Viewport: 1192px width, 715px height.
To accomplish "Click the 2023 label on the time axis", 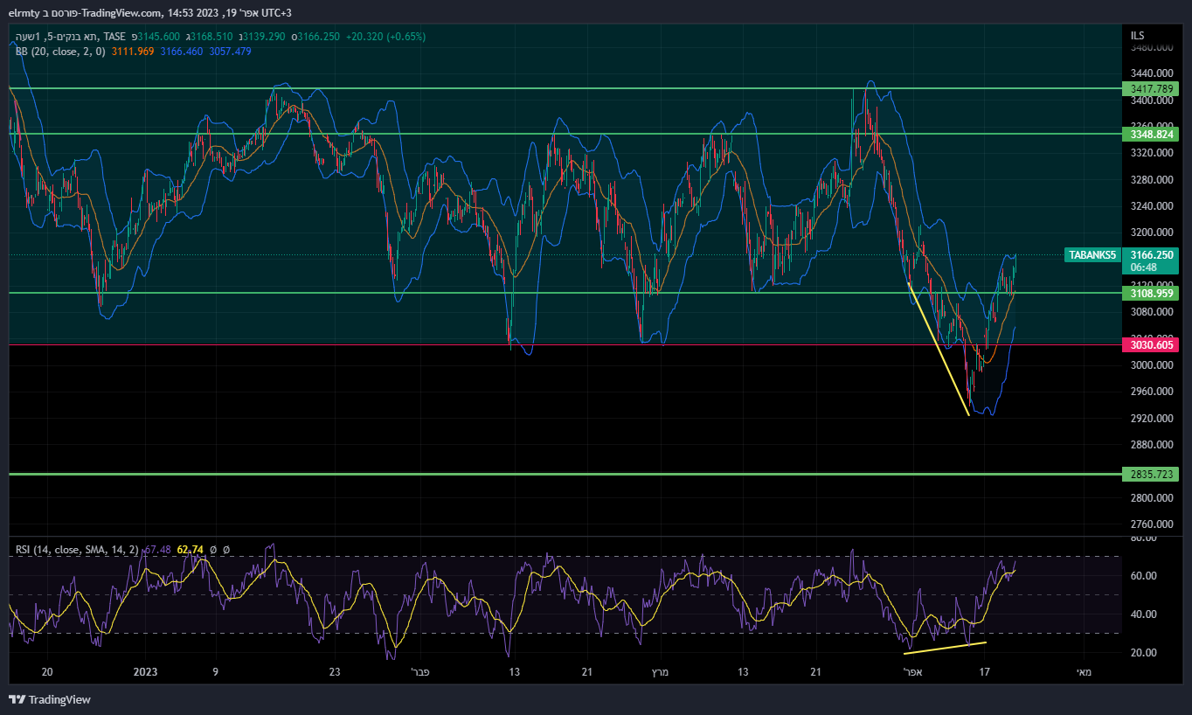I will click(x=145, y=672).
